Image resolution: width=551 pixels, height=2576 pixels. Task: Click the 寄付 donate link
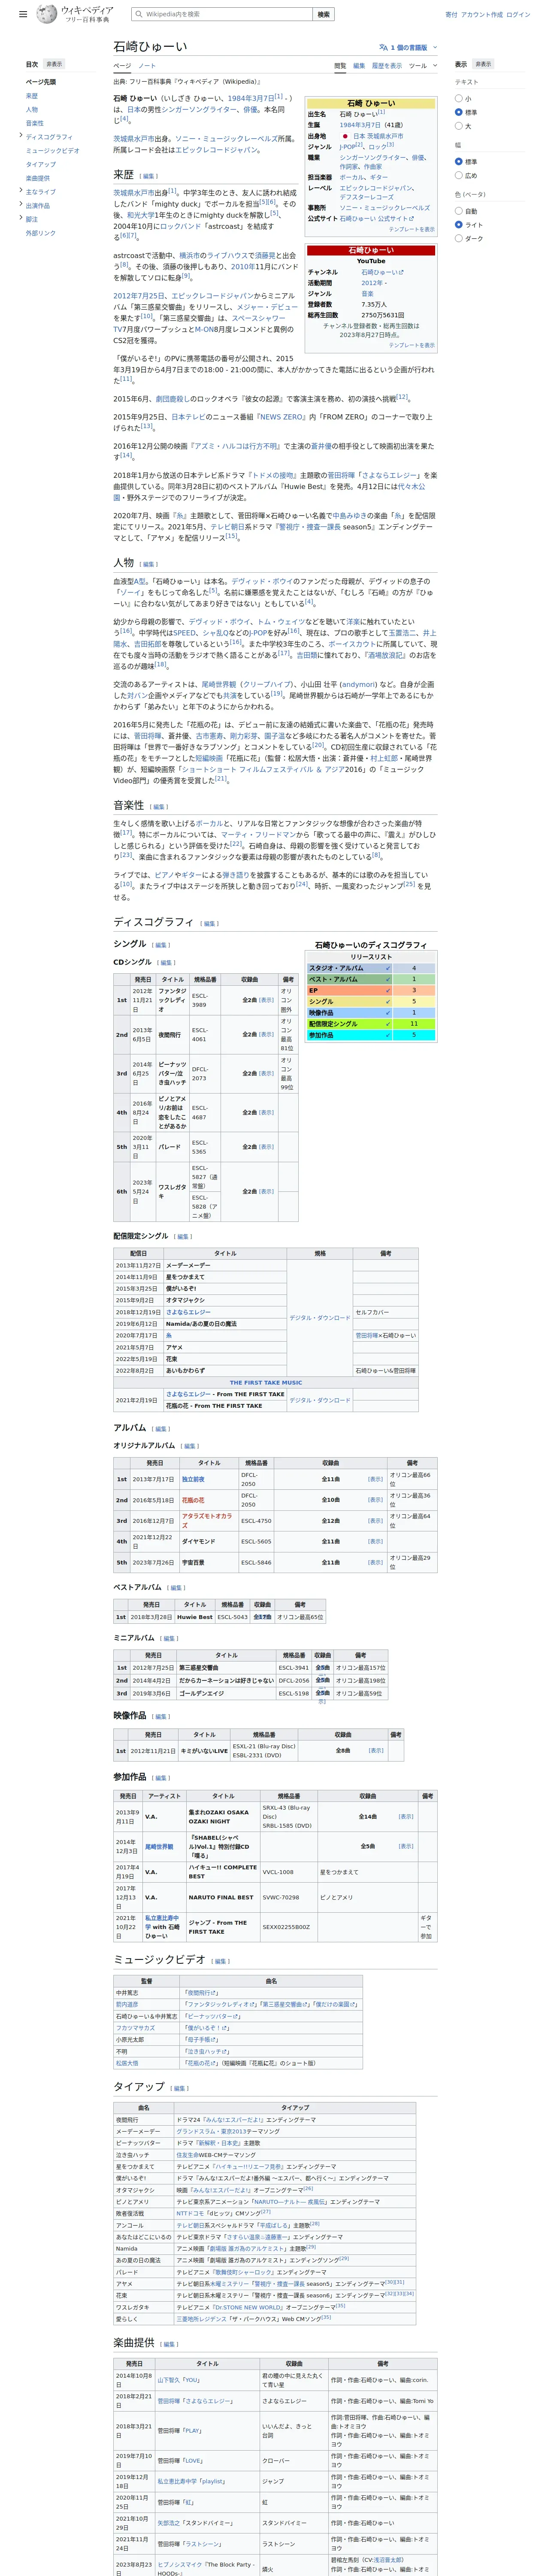[x=451, y=15]
